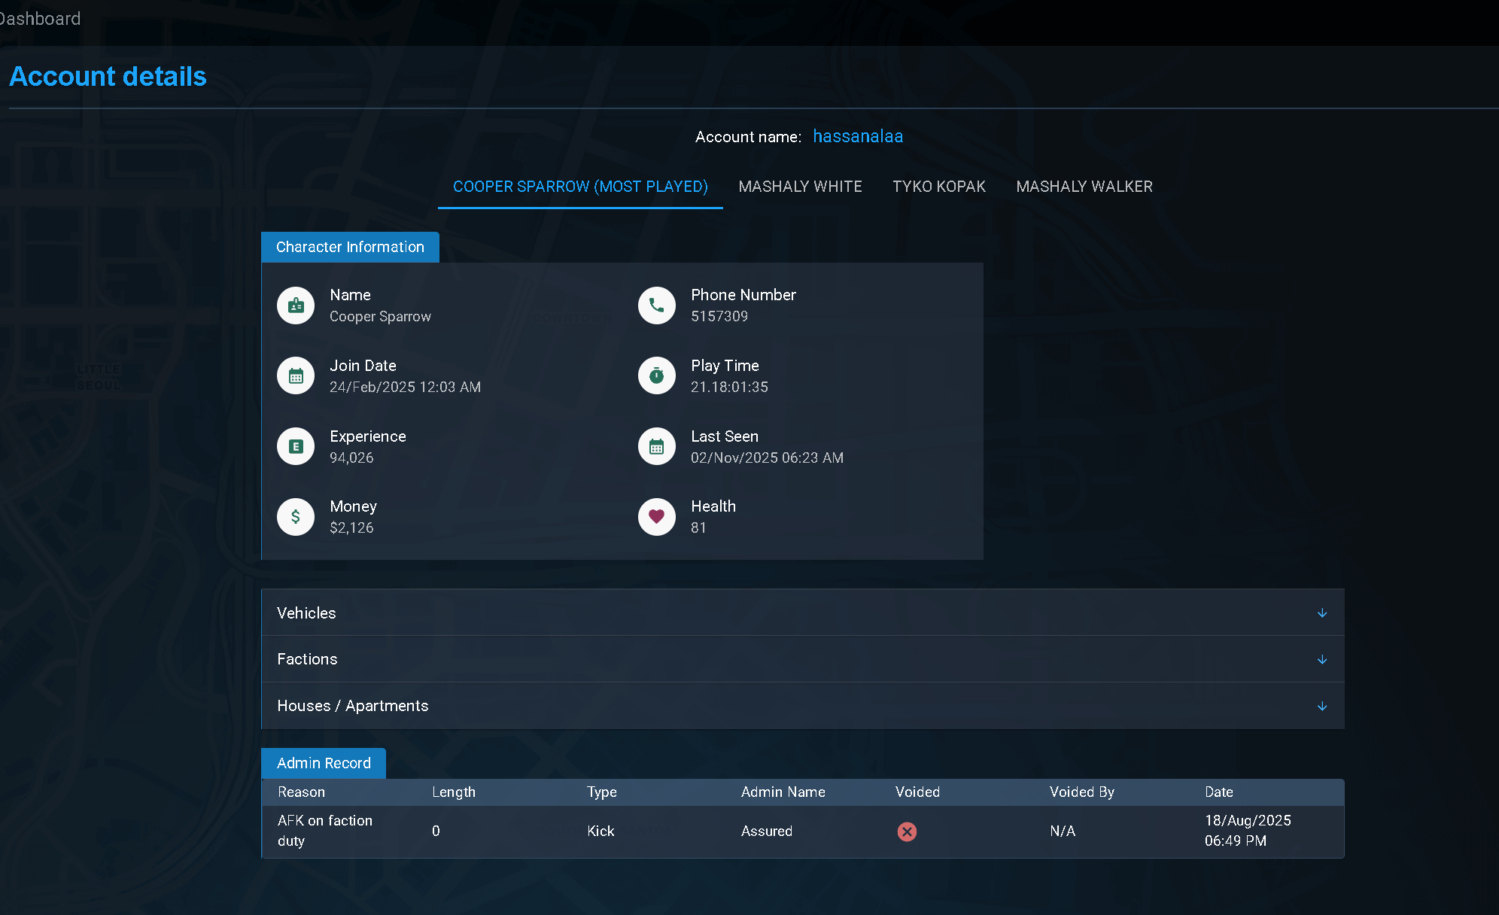The height and width of the screenshot is (915, 1499).
Task: Click the N/A voided by cell
Action: point(1063,831)
